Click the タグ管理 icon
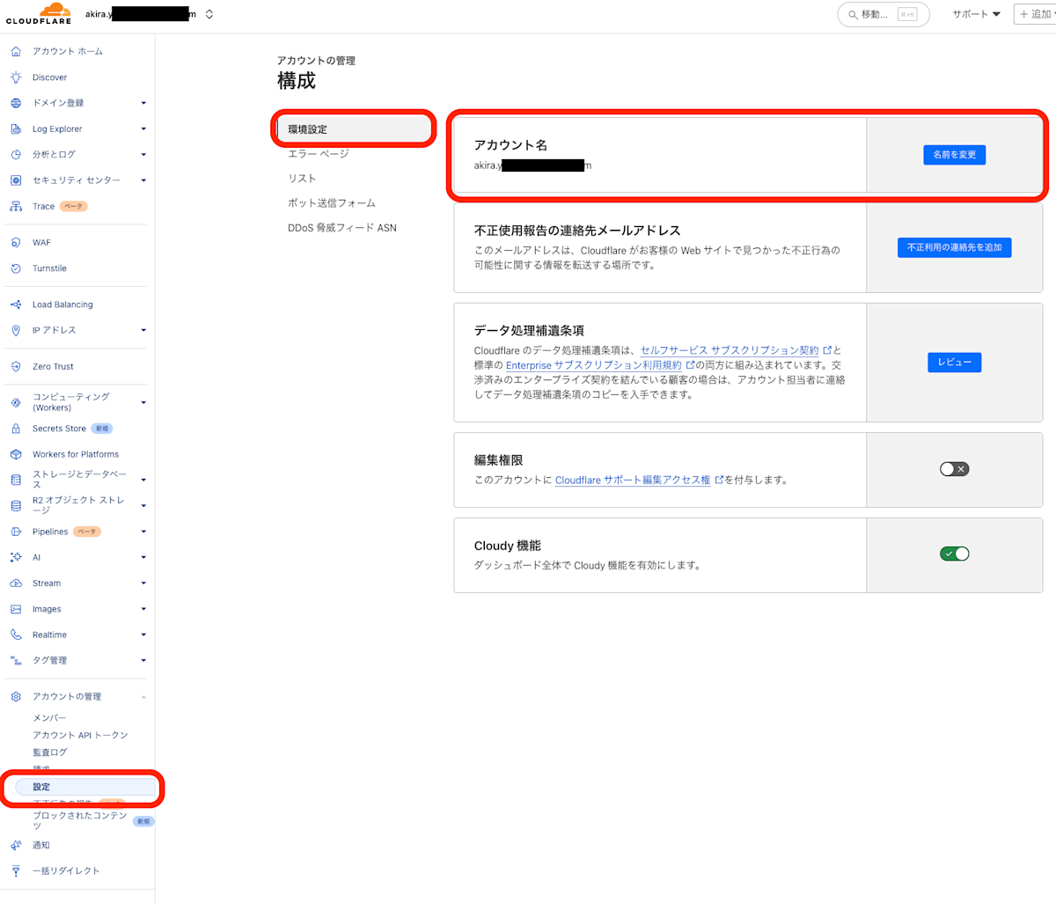 16,660
